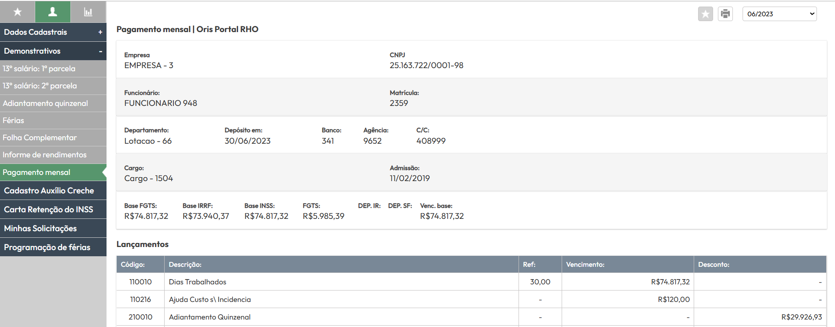The height and width of the screenshot is (327, 835).
Task: Click the Lotacao - 66 department value
Action: click(x=148, y=141)
